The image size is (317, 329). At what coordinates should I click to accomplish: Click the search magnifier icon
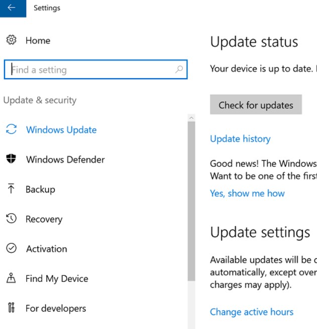pos(179,69)
